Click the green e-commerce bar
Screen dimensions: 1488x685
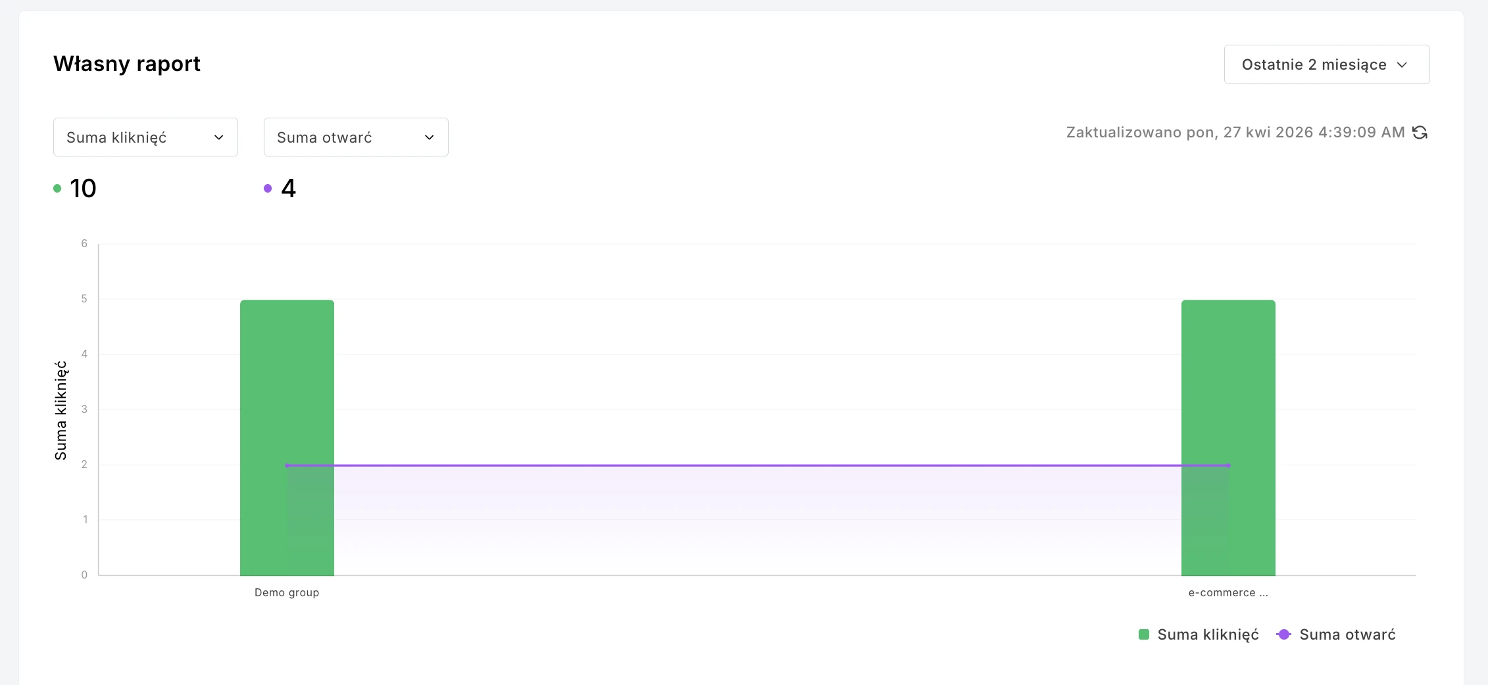click(x=1228, y=381)
